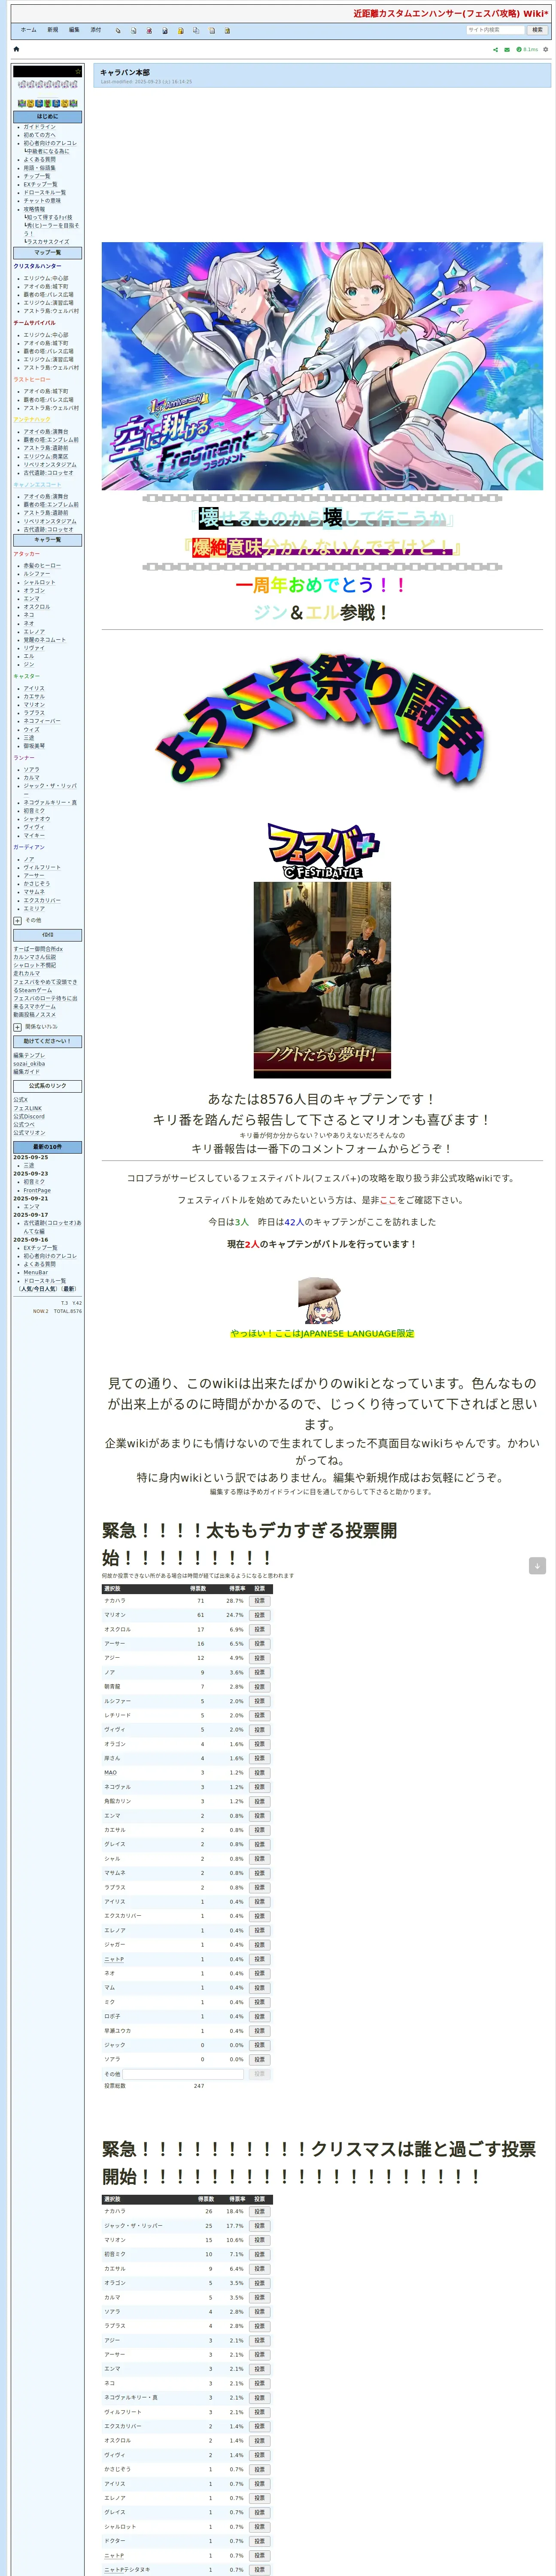Open the フェスLINK link
Image resolution: width=556 pixels, height=2576 pixels.
[x=27, y=1109]
